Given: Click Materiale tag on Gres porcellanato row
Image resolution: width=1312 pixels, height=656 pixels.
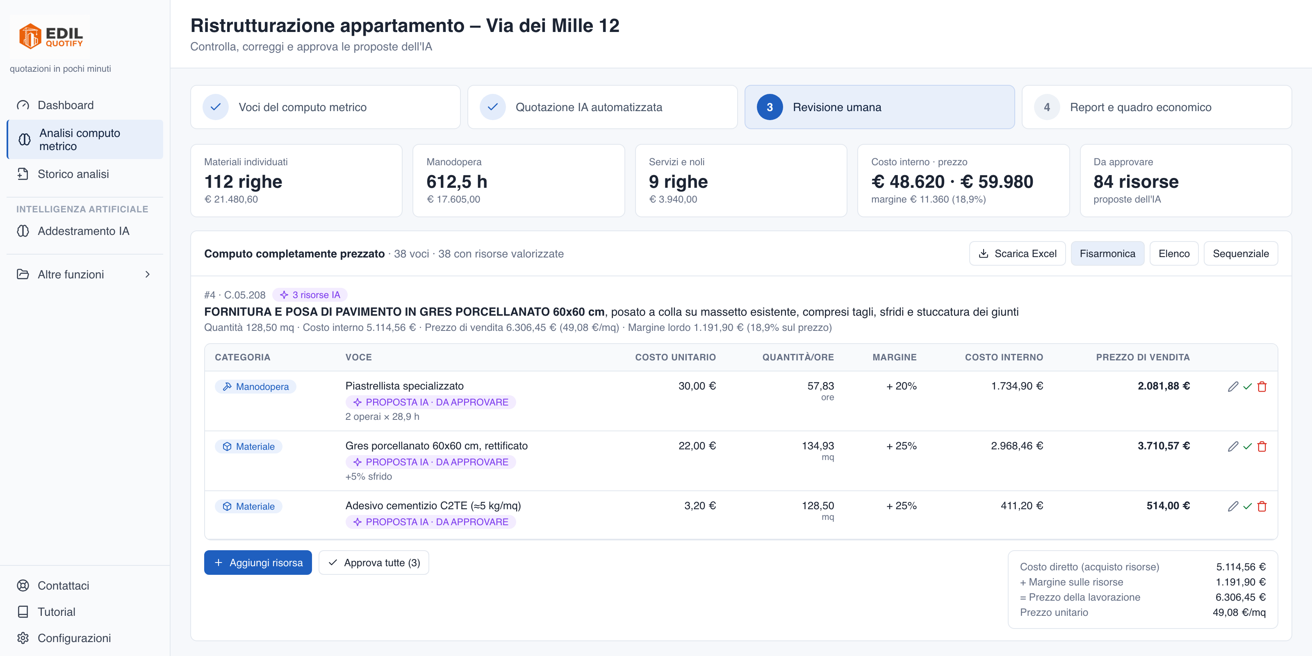Looking at the screenshot, I should tap(248, 446).
